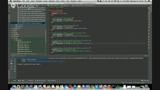
Task: Open Finder from the Dock
Action: click(14, 87)
